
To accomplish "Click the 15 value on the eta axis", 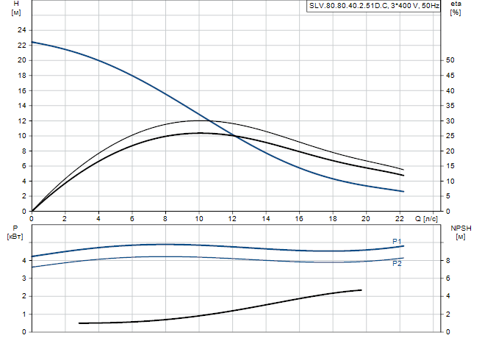I will pos(450,166).
